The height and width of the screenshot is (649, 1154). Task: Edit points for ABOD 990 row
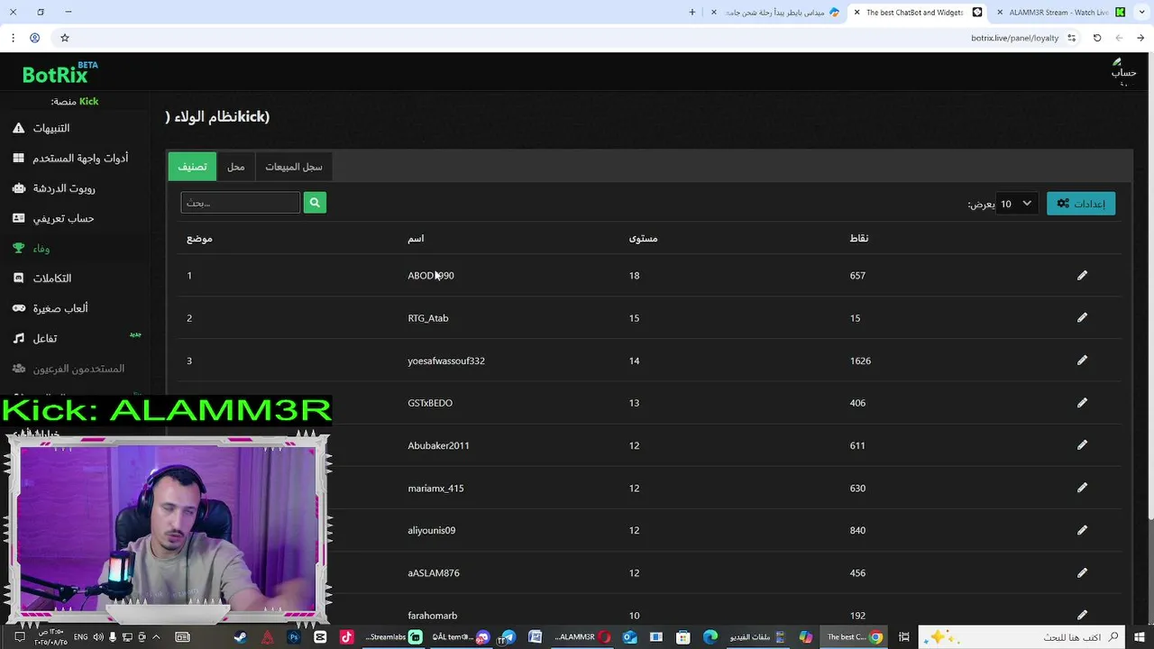click(x=1082, y=275)
